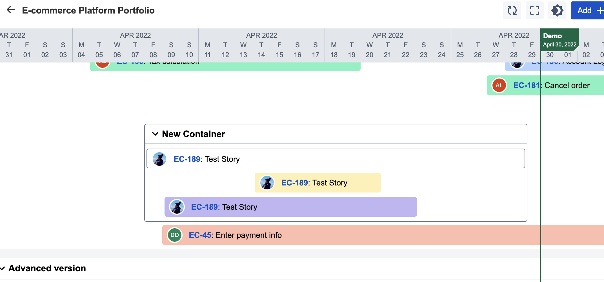Toggle dark theme brightness icon
Screen dimensions: 604x282
(x=557, y=11)
